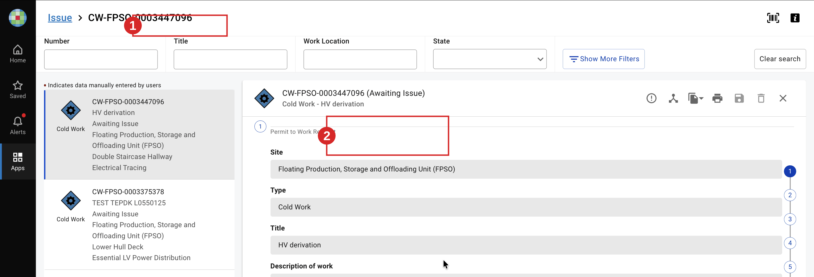
Task: Click 'HV derivation' title in first list item
Action: 114,112
